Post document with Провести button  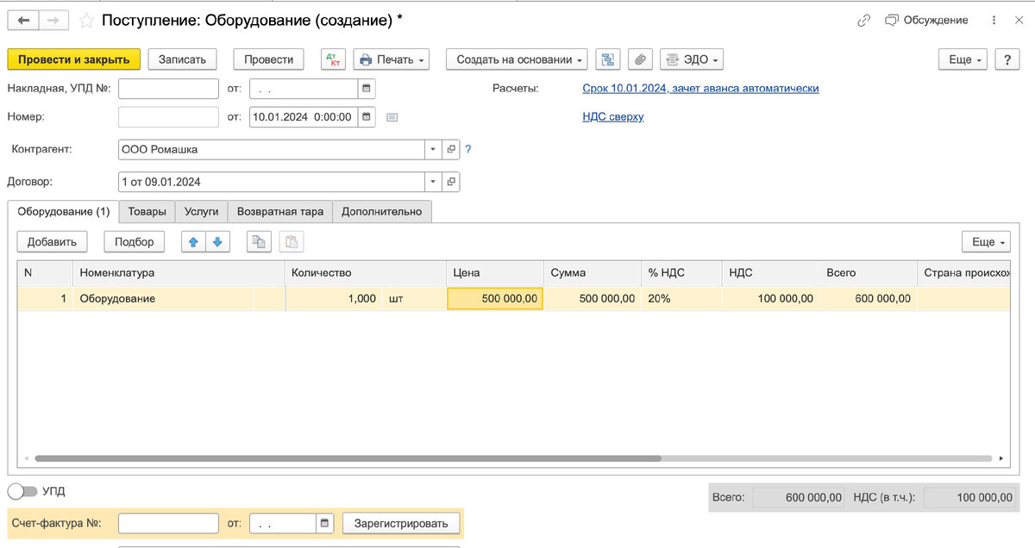[269, 59]
